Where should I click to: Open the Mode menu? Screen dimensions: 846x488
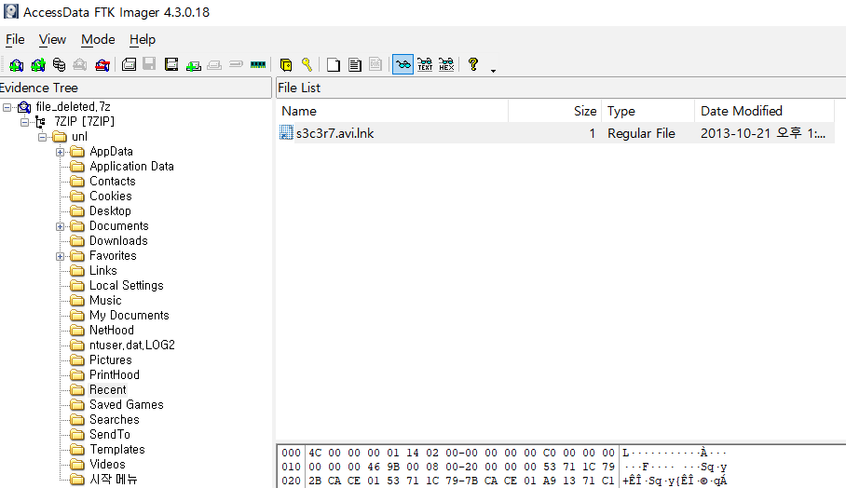point(98,39)
